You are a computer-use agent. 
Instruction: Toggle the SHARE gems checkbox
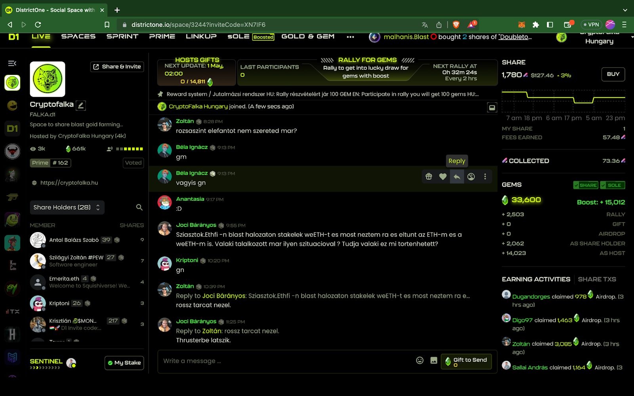[585, 185]
